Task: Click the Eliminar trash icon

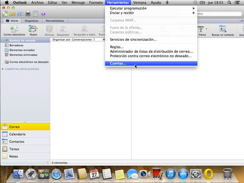Action: 50,31
